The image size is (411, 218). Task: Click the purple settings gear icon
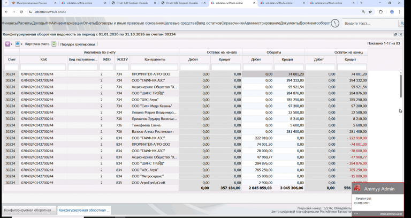pos(7,44)
